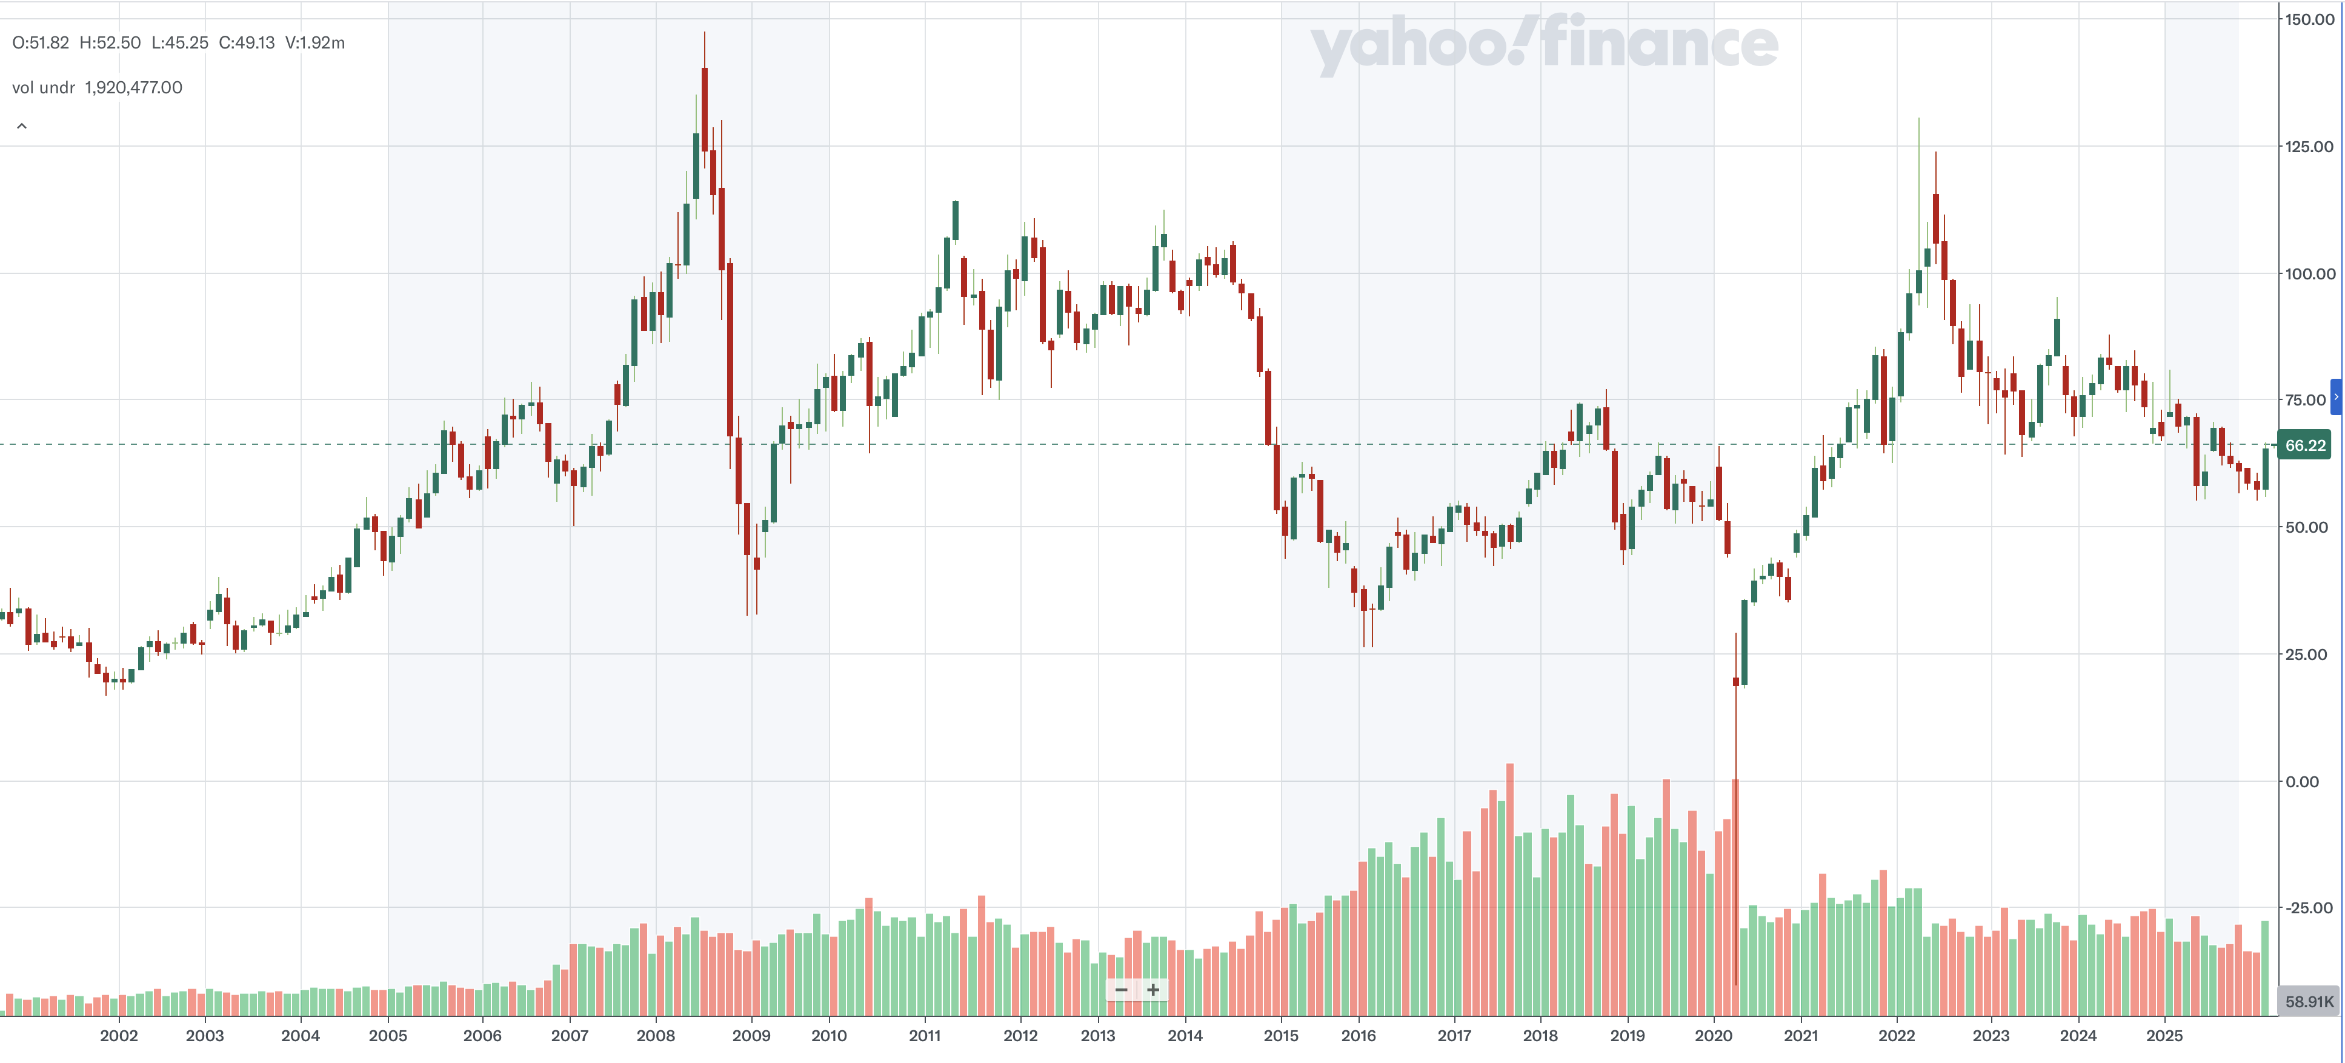Click the 2002 year label on the time axis
This screenshot has width=2345, height=1063.
pos(118,1036)
